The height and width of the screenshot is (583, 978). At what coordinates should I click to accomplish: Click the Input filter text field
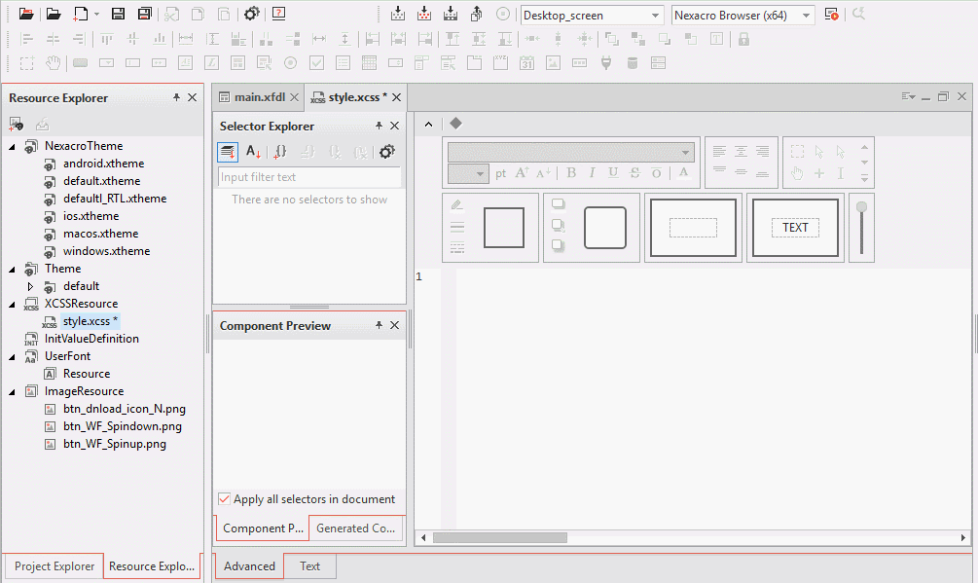point(308,177)
